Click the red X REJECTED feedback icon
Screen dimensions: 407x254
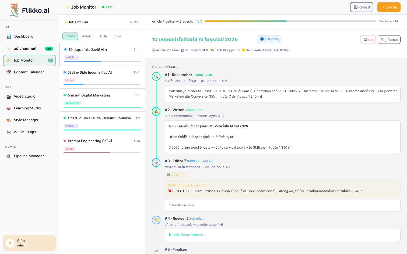170,191
